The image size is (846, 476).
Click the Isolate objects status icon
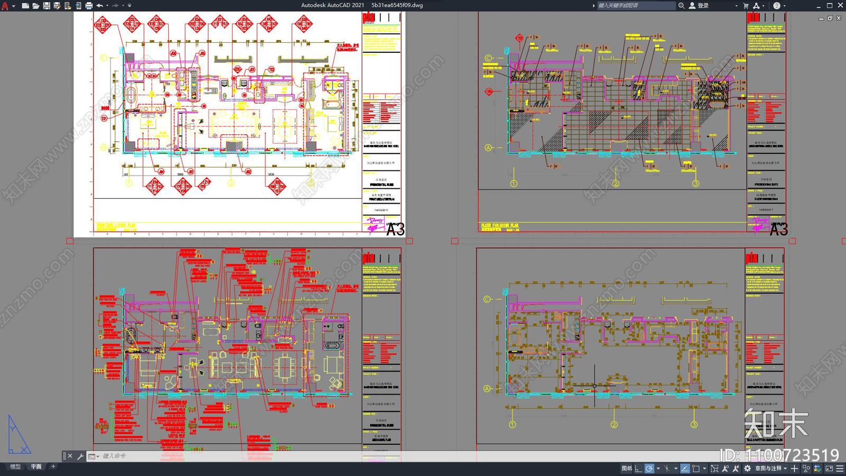click(806, 469)
